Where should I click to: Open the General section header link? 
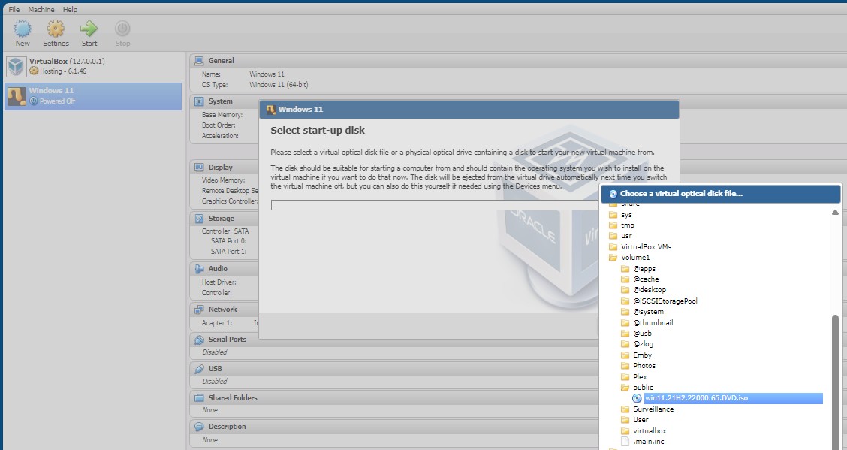pos(222,61)
